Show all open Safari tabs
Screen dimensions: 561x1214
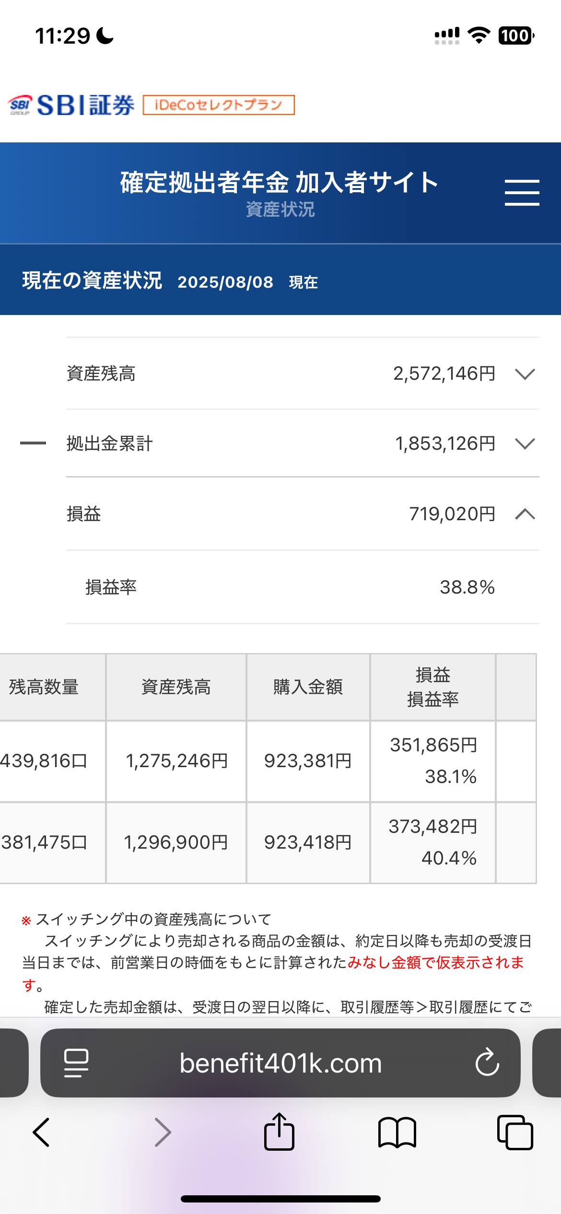coord(515,1132)
